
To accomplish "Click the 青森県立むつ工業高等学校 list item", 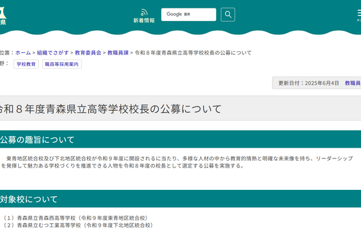I will click(78, 225).
